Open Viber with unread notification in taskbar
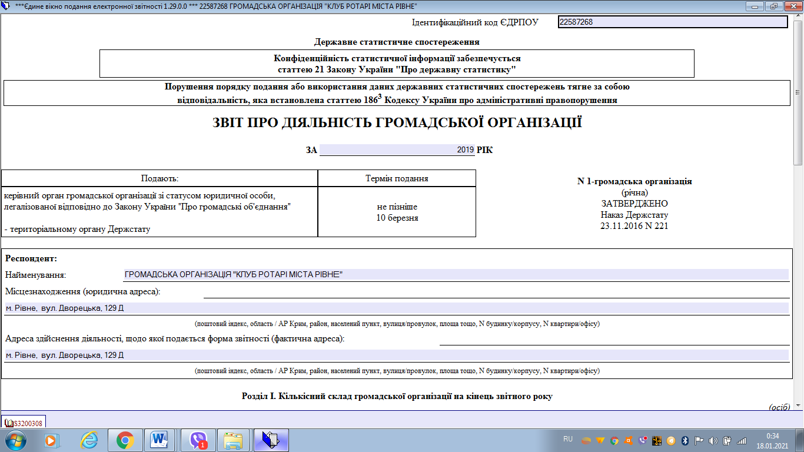The width and height of the screenshot is (804, 452). [x=198, y=440]
